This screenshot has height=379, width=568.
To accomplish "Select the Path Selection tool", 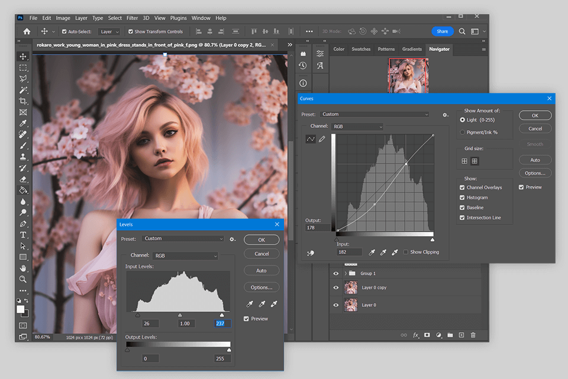I will (23, 246).
